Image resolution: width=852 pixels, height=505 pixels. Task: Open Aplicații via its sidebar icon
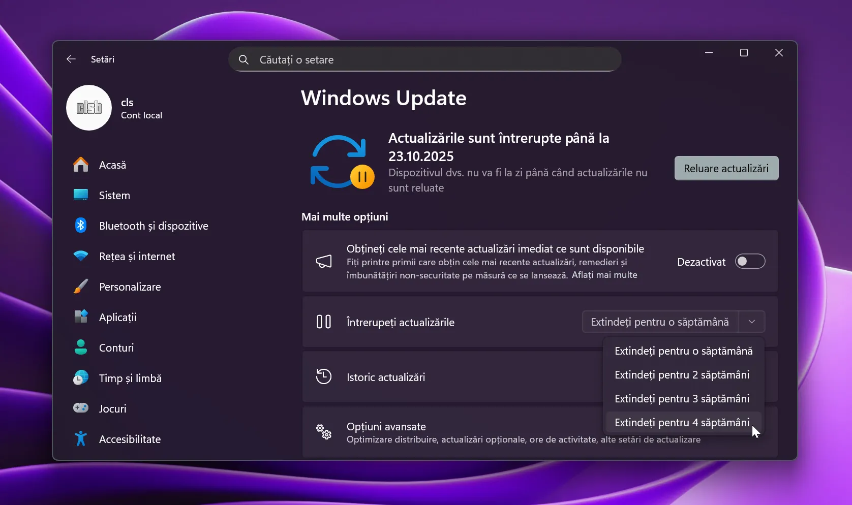click(x=81, y=317)
